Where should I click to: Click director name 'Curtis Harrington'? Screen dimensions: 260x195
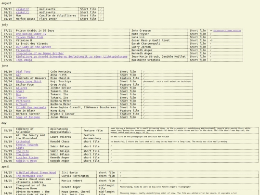[x=75, y=176]
